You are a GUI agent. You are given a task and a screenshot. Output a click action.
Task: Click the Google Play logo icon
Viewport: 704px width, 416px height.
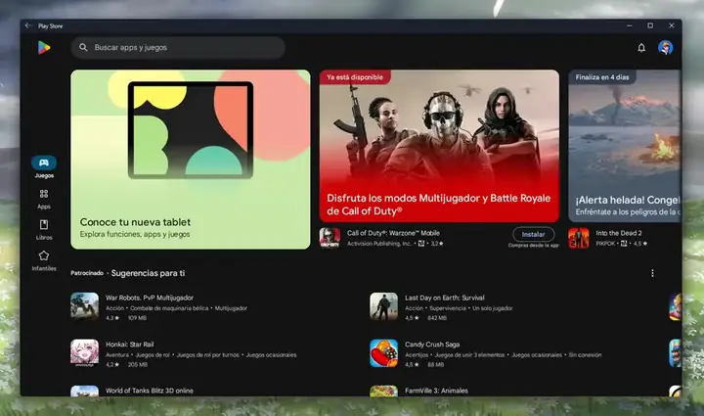pyautogui.click(x=44, y=47)
